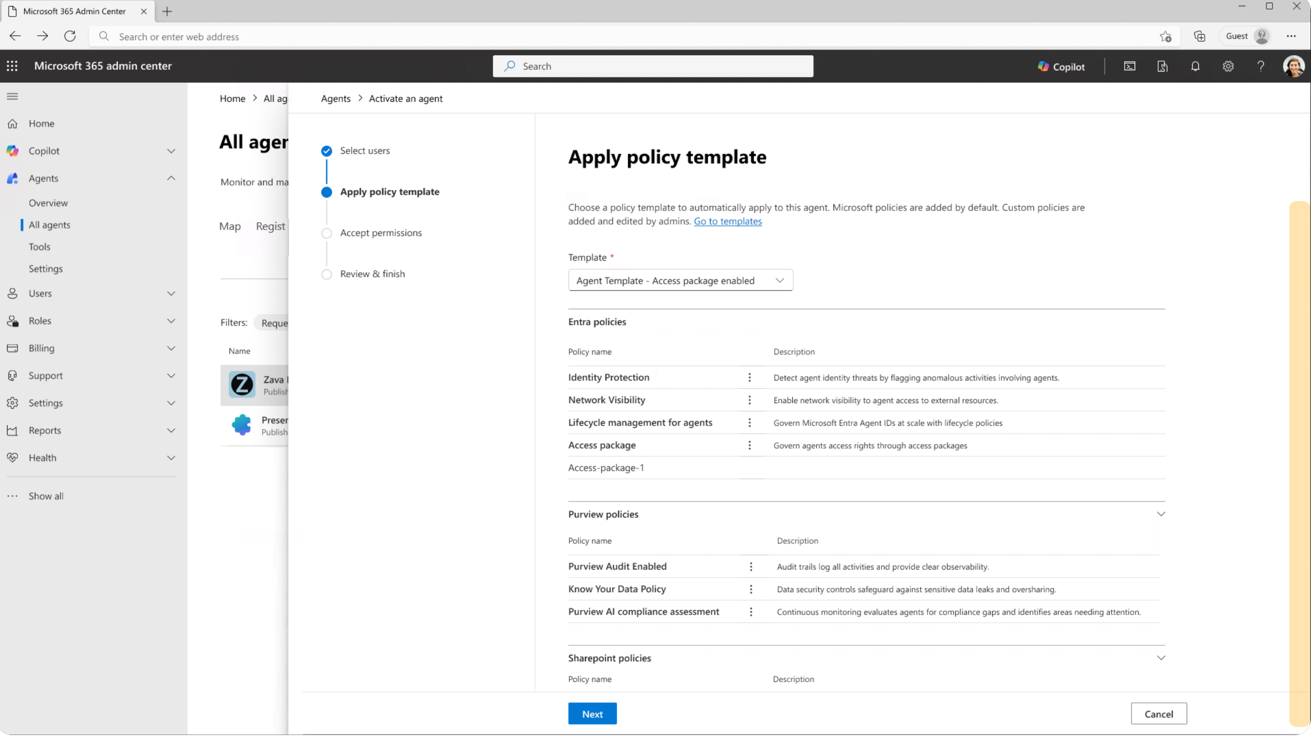Open the app launcher waffle menu
Screen dimensions: 1311x736
point(12,66)
